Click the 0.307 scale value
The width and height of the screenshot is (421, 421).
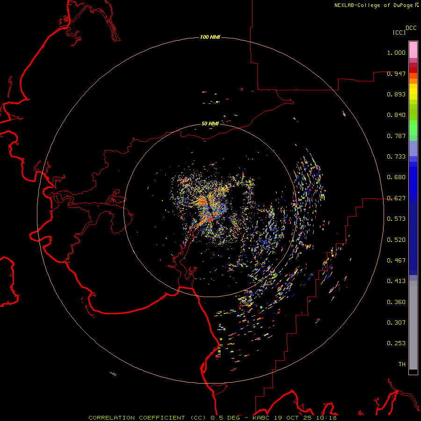[396, 323]
